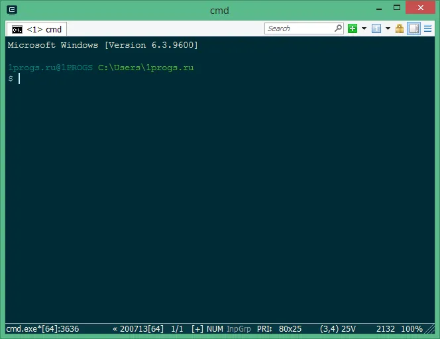Click the status bar resize grip
The height and width of the screenshot is (339, 440).
[x=429, y=329]
